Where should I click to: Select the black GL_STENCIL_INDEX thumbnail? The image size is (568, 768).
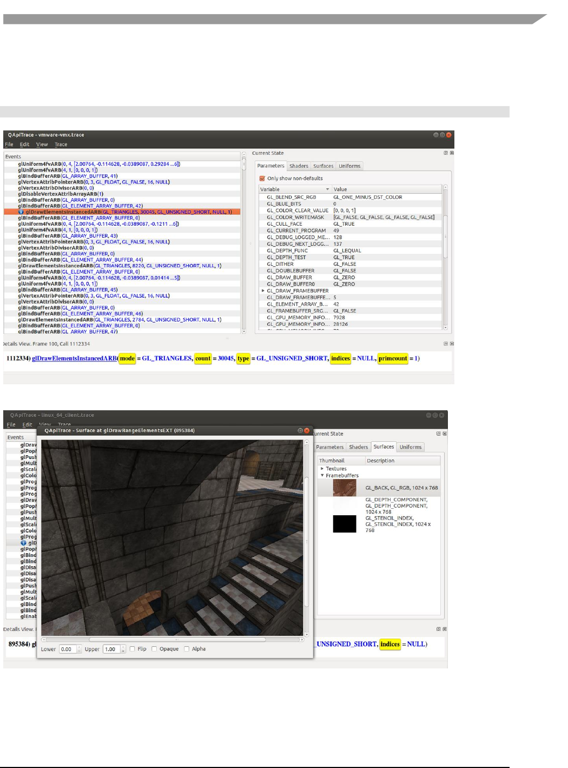345,524
